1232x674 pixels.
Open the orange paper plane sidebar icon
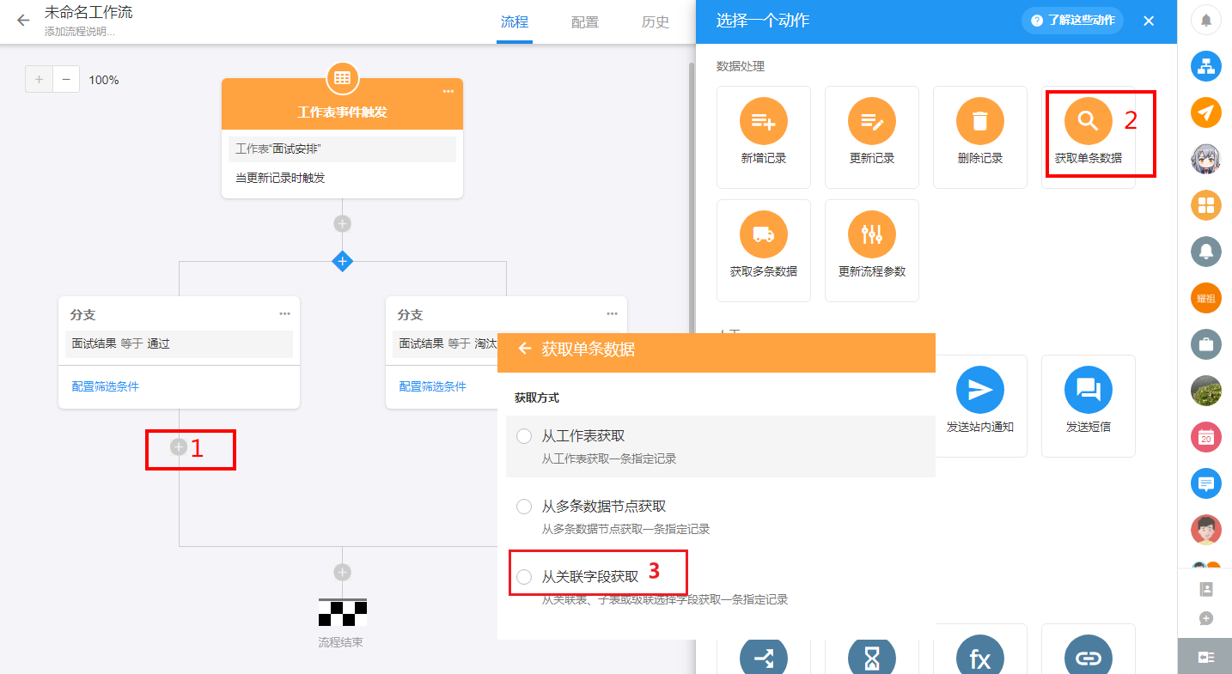[1206, 112]
